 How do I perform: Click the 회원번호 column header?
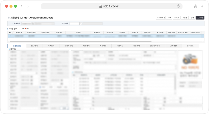point(19,33)
